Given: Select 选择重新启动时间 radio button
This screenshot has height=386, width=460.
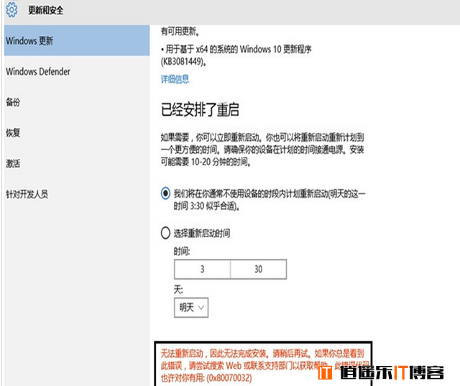Looking at the screenshot, I should click(x=165, y=233).
